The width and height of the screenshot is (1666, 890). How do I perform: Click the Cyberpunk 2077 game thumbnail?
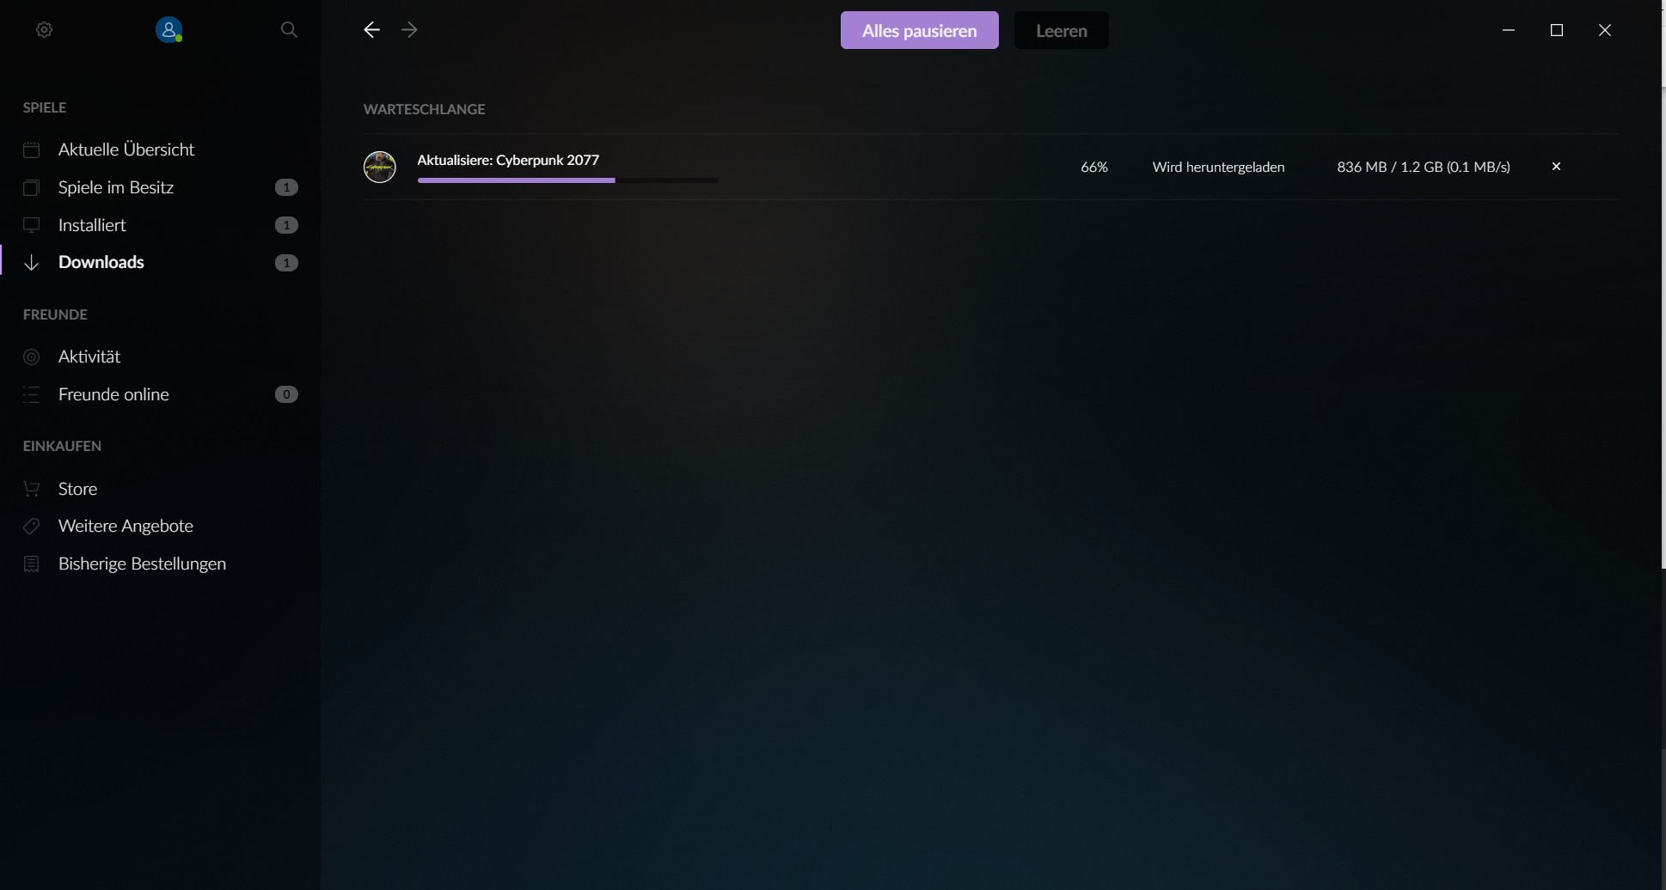pyautogui.click(x=380, y=167)
